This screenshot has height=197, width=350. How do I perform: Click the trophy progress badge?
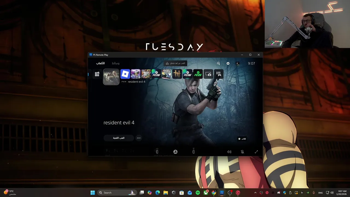pos(242,139)
